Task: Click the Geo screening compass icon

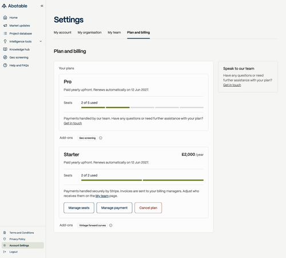Action: click(5, 57)
